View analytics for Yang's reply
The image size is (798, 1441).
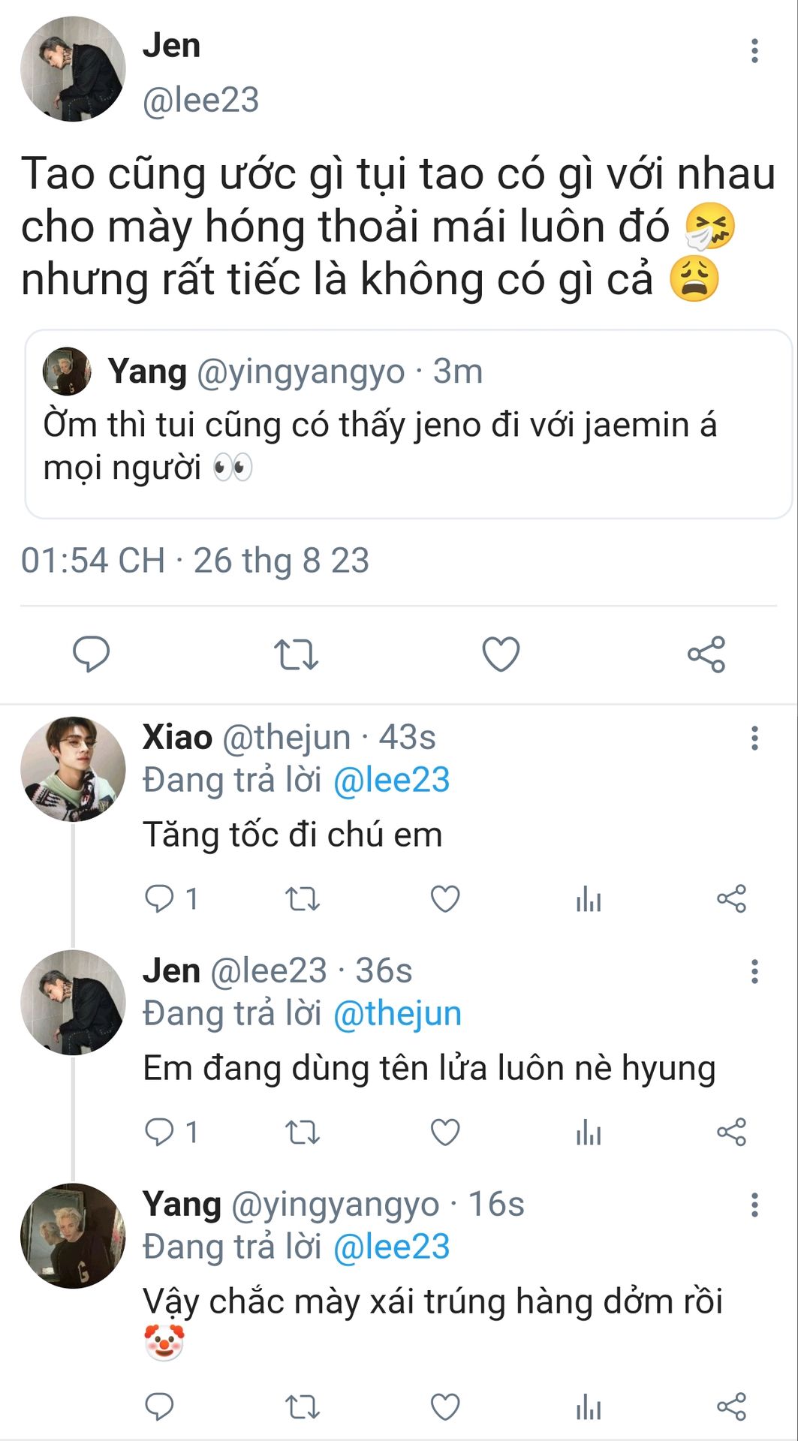tap(589, 1406)
